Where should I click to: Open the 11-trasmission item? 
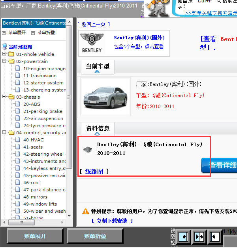40,76
